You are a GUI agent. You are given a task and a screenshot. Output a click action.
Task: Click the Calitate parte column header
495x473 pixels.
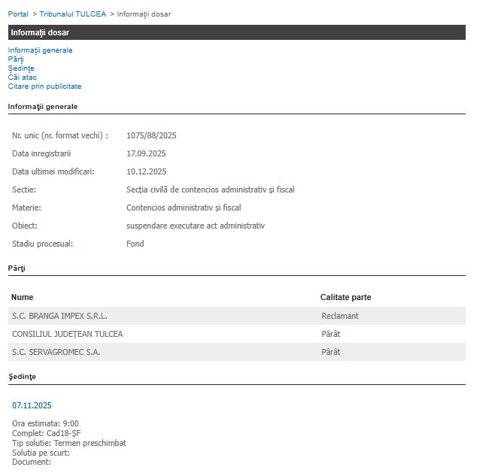point(345,298)
